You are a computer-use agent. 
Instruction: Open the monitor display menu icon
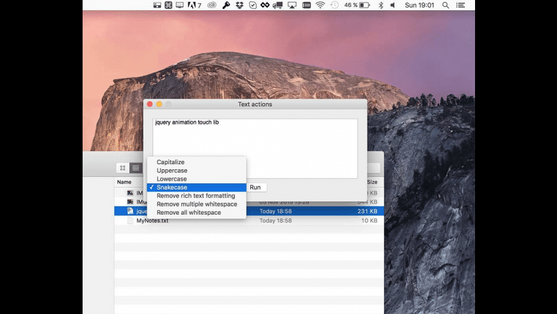click(x=180, y=5)
